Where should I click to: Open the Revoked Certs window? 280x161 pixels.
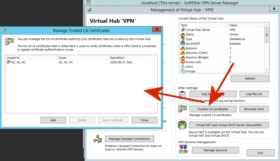254,109
